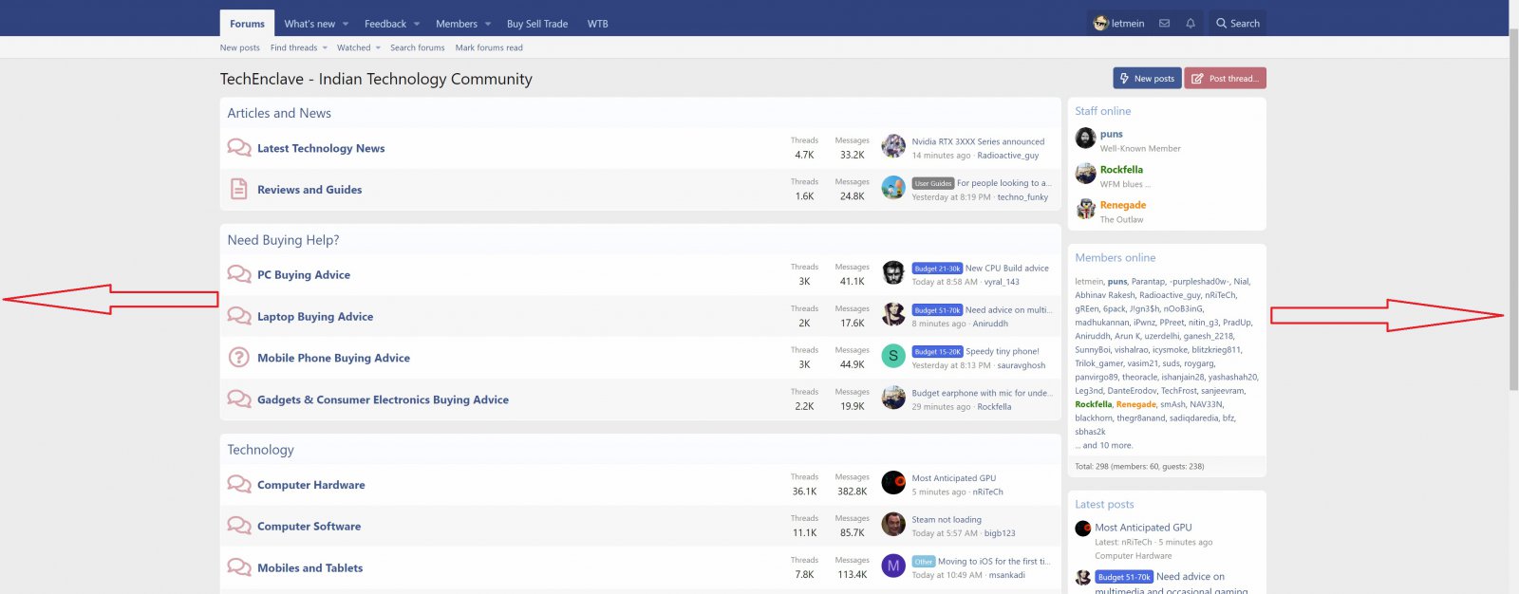1519x594 pixels.
Task: Open the alerts bell icon
Action: [x=1191, y=24]
